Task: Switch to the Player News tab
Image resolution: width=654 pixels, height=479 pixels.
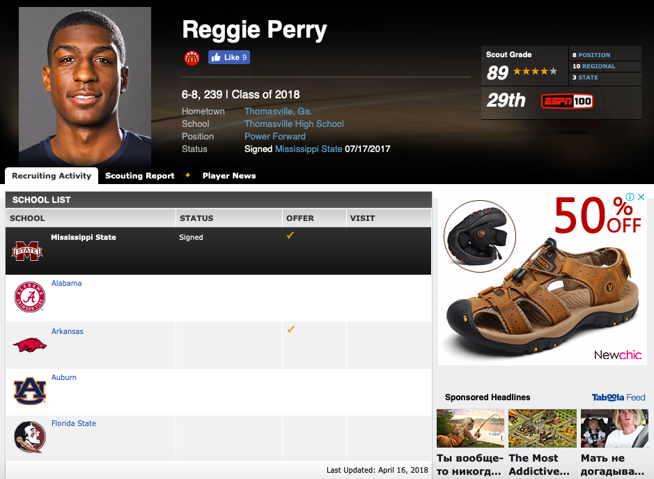Action: [229, 176]
